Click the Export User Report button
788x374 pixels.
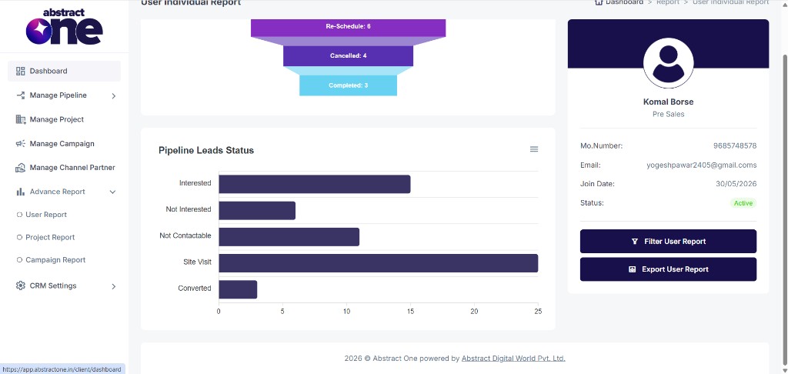point(668,269)
